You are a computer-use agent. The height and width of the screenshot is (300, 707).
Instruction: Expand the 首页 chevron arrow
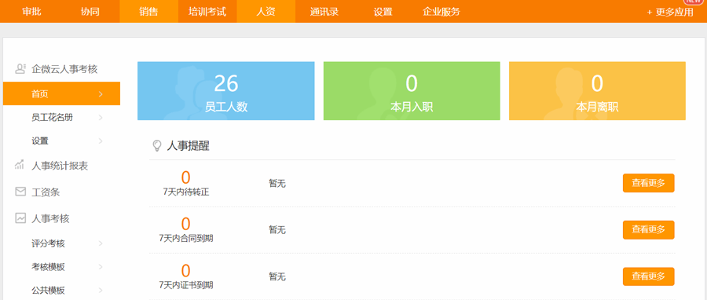101,93
